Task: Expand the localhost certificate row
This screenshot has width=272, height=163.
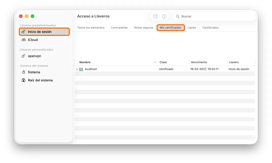Action: pyautogui.click(x=77, y=69)
